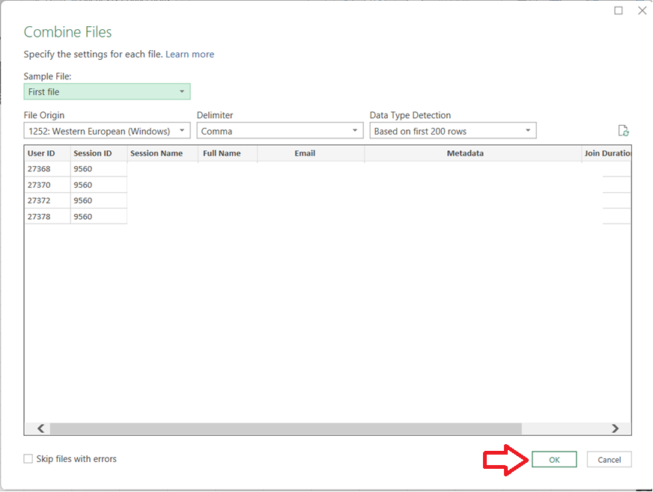Select the Session ID column header
Image resolution: width=653 pixels, height=492 pixels.
92,153
